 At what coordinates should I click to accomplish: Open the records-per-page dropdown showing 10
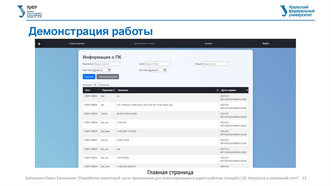pos(96,85)
